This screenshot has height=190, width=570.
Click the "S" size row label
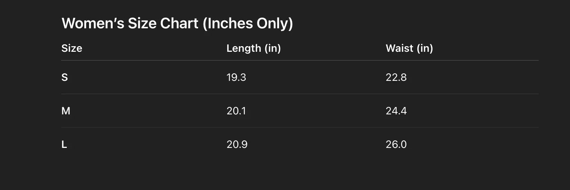tap(65, 77)
